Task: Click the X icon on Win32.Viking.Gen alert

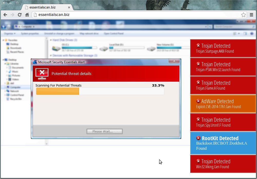Action: (198, 161)
